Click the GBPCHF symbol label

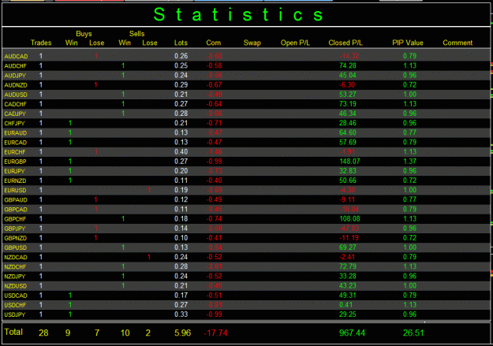coord(15,219)
